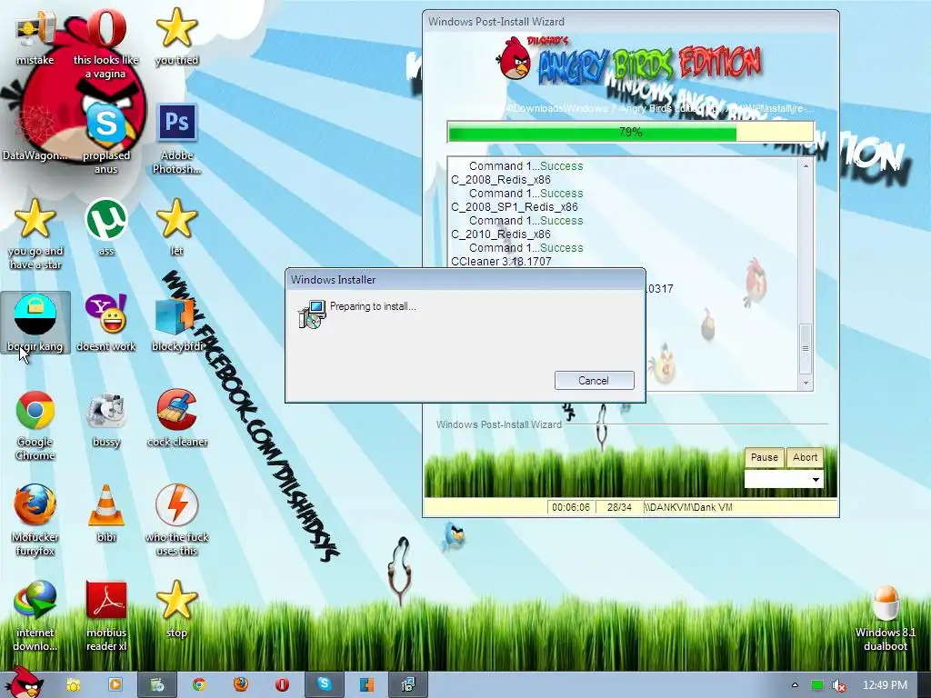Click the log scrollbar up arrow

(806, 165)
